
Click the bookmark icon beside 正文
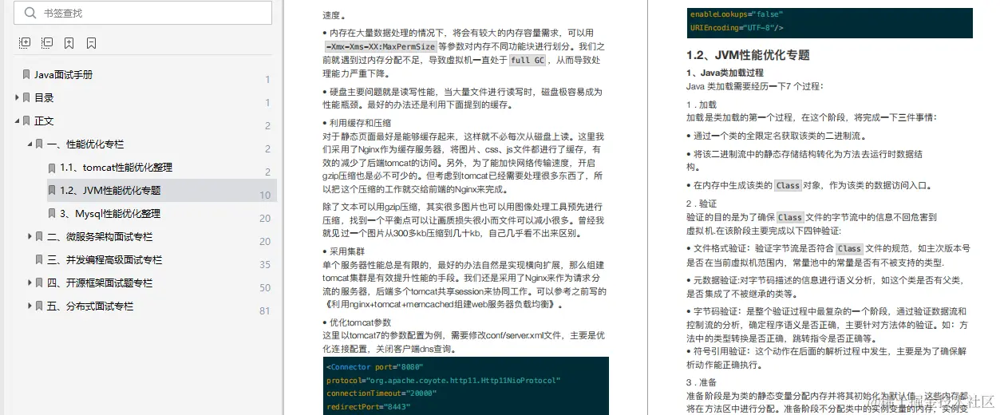[27, 121]
